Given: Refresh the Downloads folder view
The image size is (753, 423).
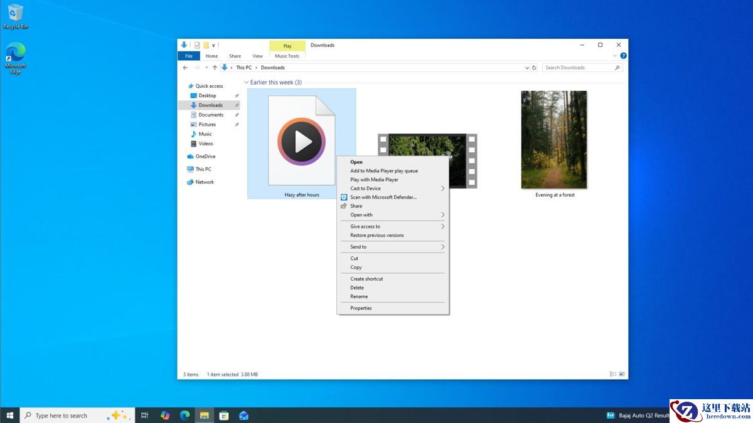Looking at the screenshot, I should (534, 68).
